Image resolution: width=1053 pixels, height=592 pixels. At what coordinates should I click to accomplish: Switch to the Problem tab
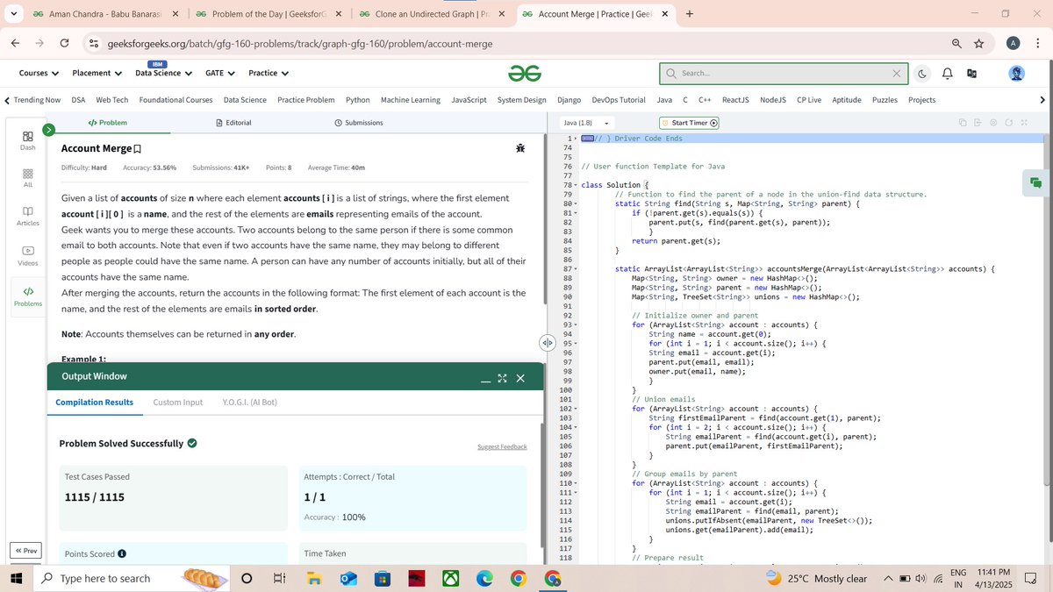click(x=108, y=123)
